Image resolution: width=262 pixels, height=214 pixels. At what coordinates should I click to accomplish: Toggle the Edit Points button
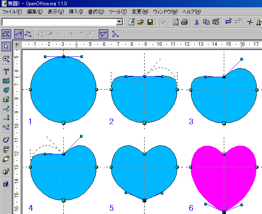[6, 34]
